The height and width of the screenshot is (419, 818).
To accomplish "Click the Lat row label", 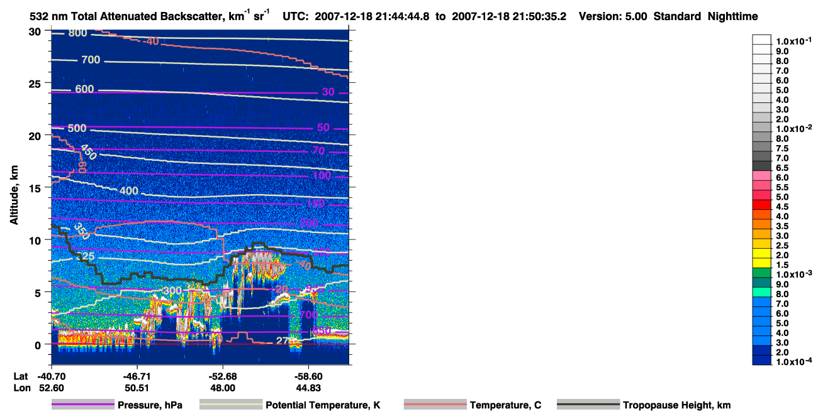I will click(21, 377).
